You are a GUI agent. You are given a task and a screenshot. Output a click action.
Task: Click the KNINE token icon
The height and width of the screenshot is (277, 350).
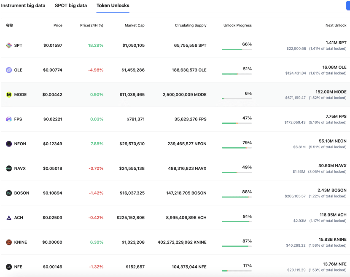coord(9,242)
